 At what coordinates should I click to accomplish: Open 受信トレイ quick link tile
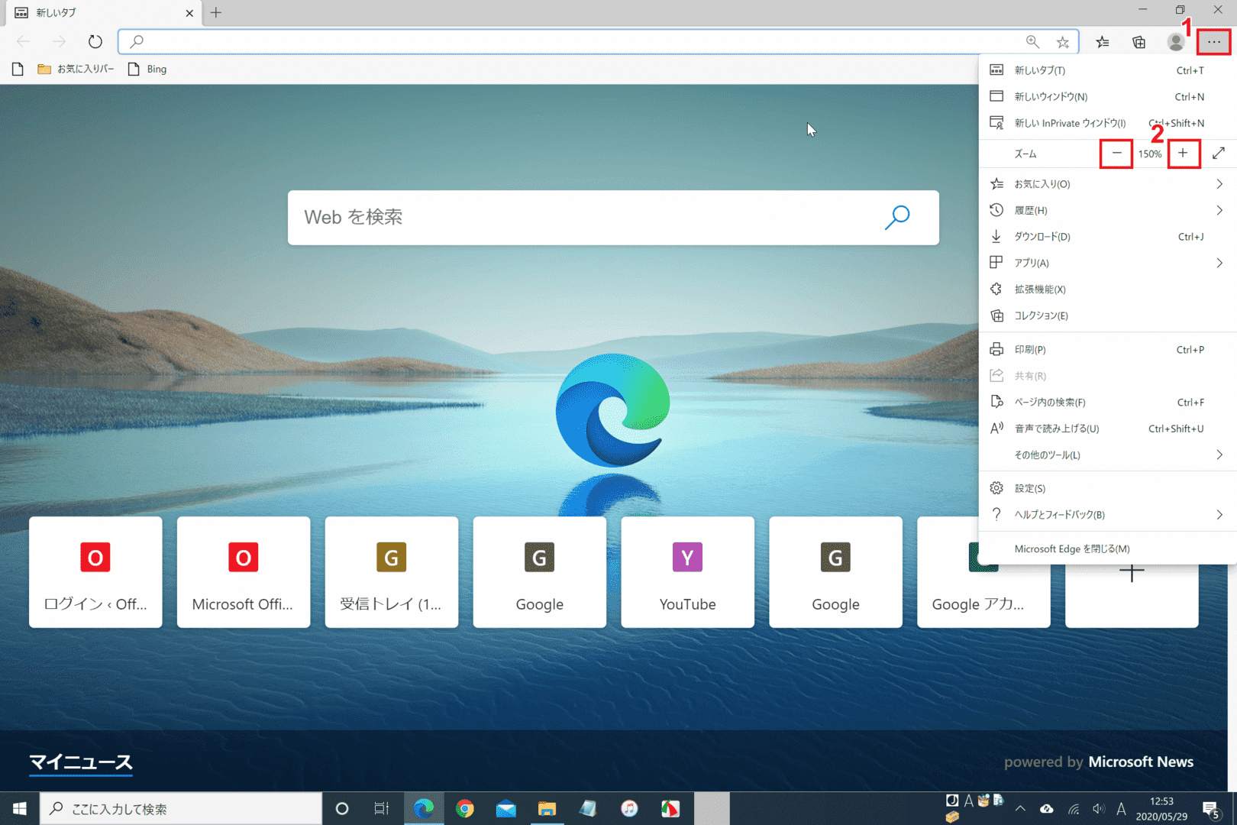[392, 572]
